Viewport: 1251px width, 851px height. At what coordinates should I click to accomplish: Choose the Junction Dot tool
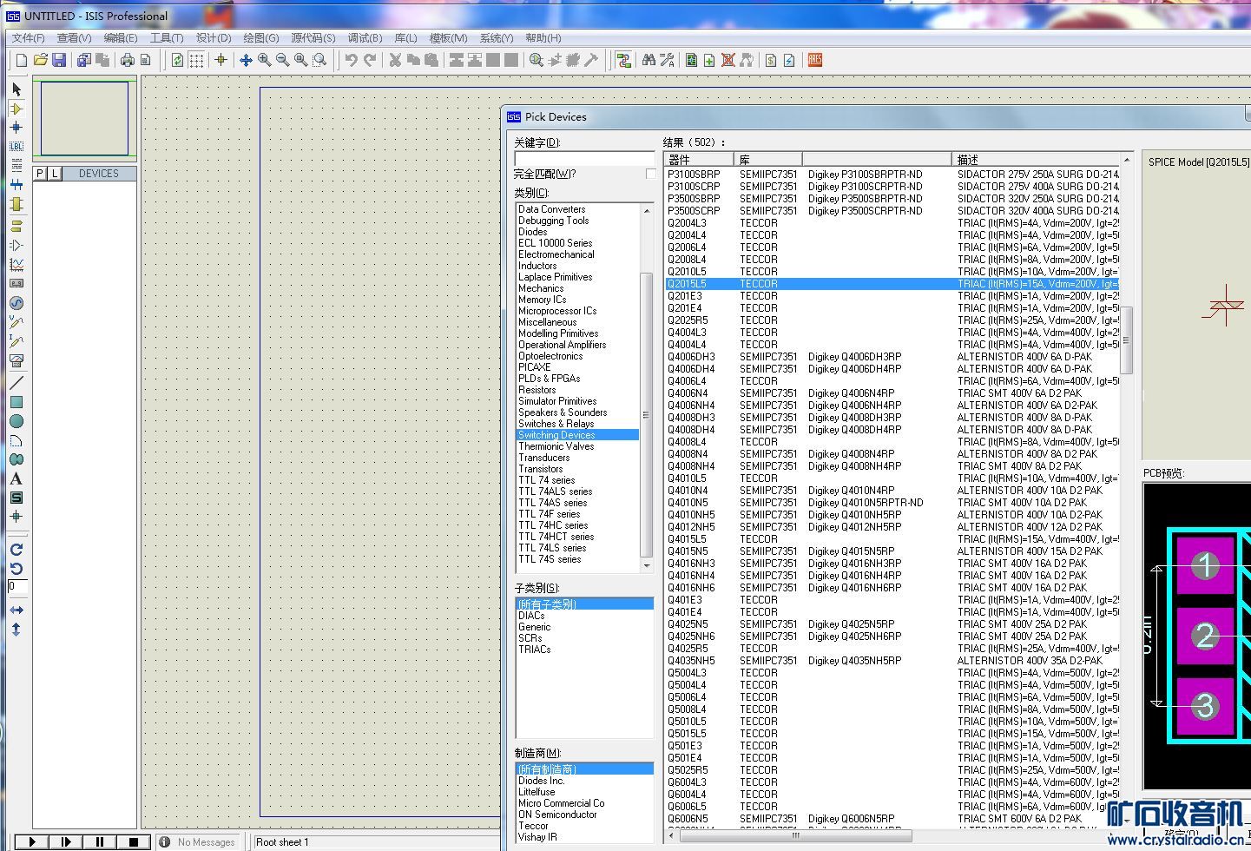point(16,127)
